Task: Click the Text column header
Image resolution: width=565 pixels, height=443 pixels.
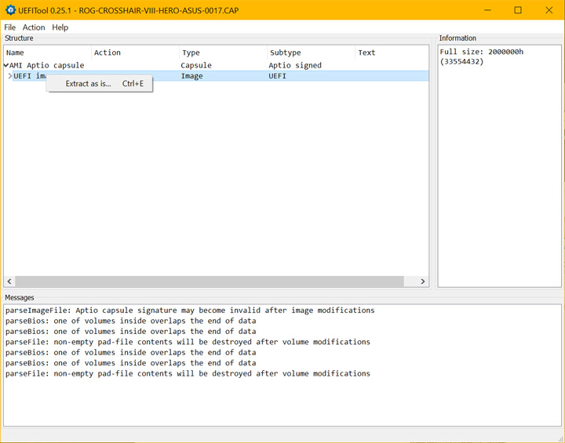Action: click(392, 53)
